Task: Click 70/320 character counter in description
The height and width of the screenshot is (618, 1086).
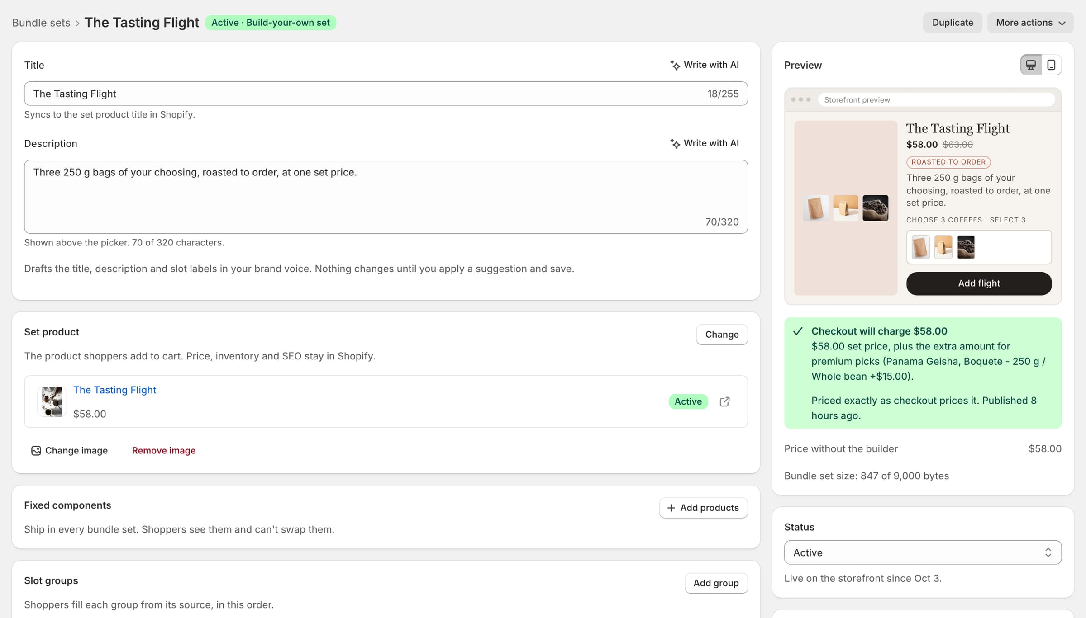Action: tap(722, 222)
